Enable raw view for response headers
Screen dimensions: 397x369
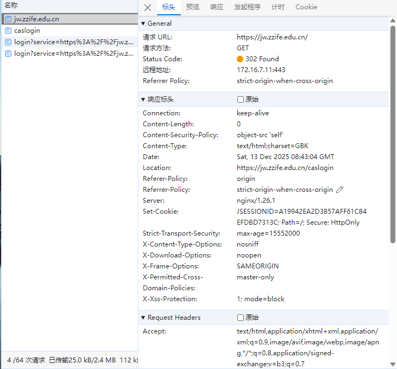click(241, 99)
